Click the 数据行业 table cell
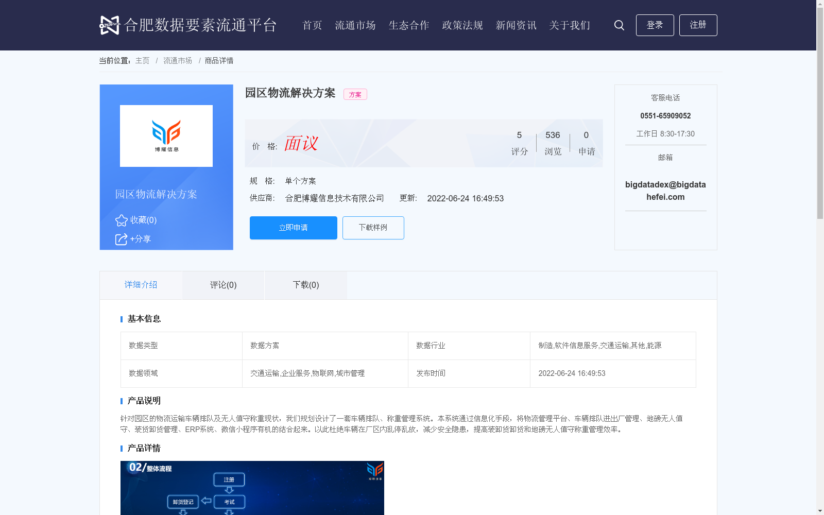 [469, 346]
